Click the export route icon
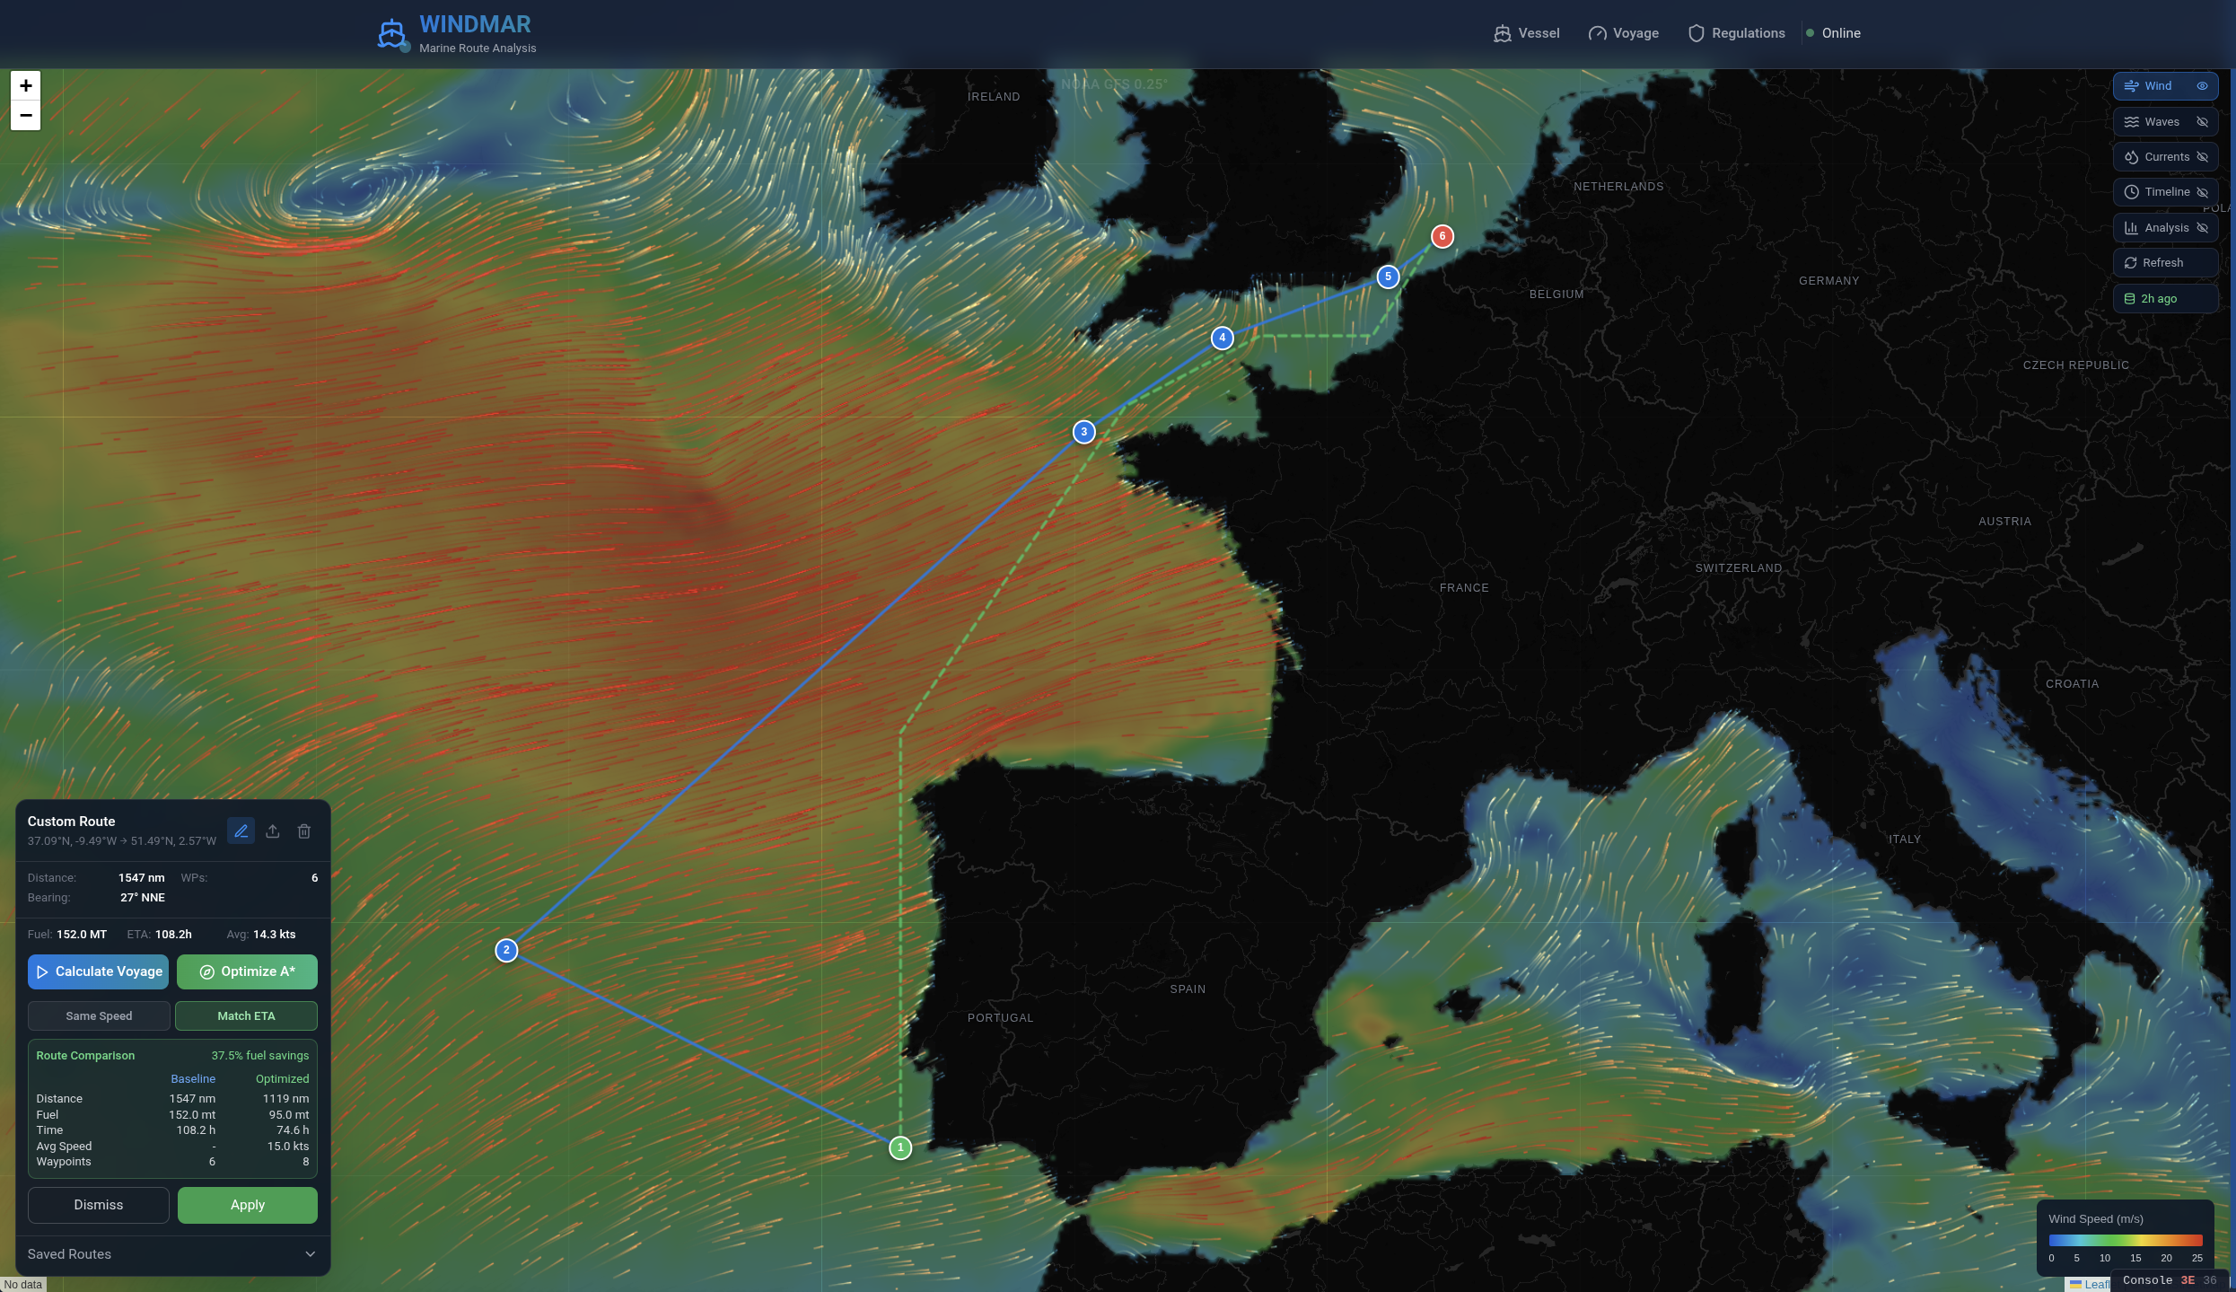Screen dimensions: 2236x1292 tap(273, 831)
